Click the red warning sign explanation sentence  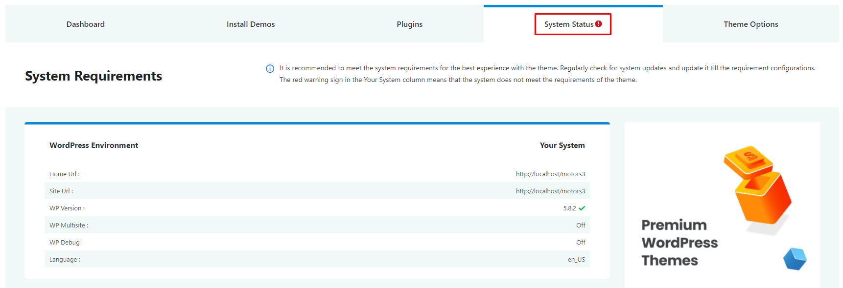(458, 80)
